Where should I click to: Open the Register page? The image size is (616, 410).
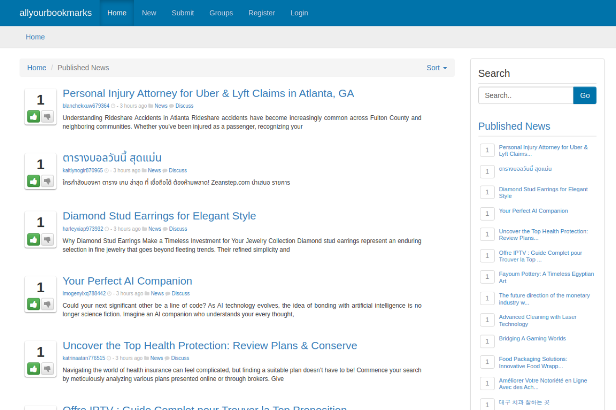pos(261,13)
